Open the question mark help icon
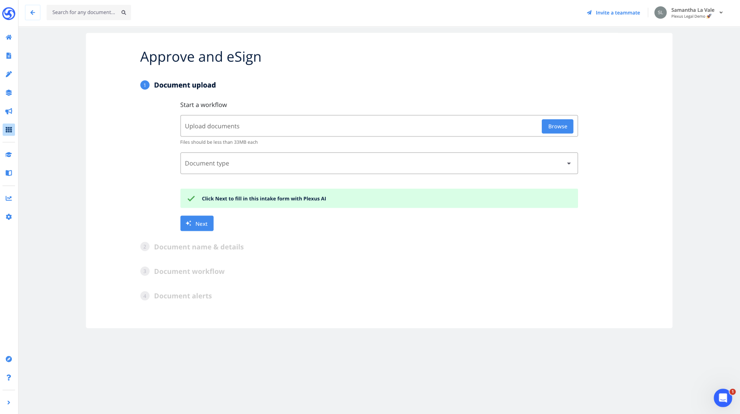Image resolution: width=740 pixels, height=414 pixels. [9, 378]
